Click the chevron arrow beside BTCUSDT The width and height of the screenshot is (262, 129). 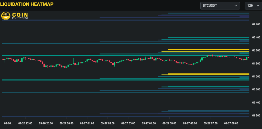235,6
